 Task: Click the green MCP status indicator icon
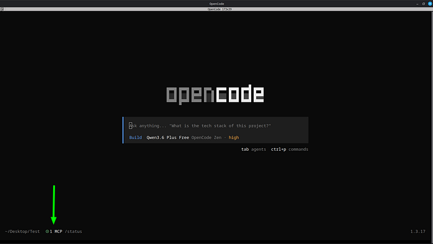[x=47, y=231]
